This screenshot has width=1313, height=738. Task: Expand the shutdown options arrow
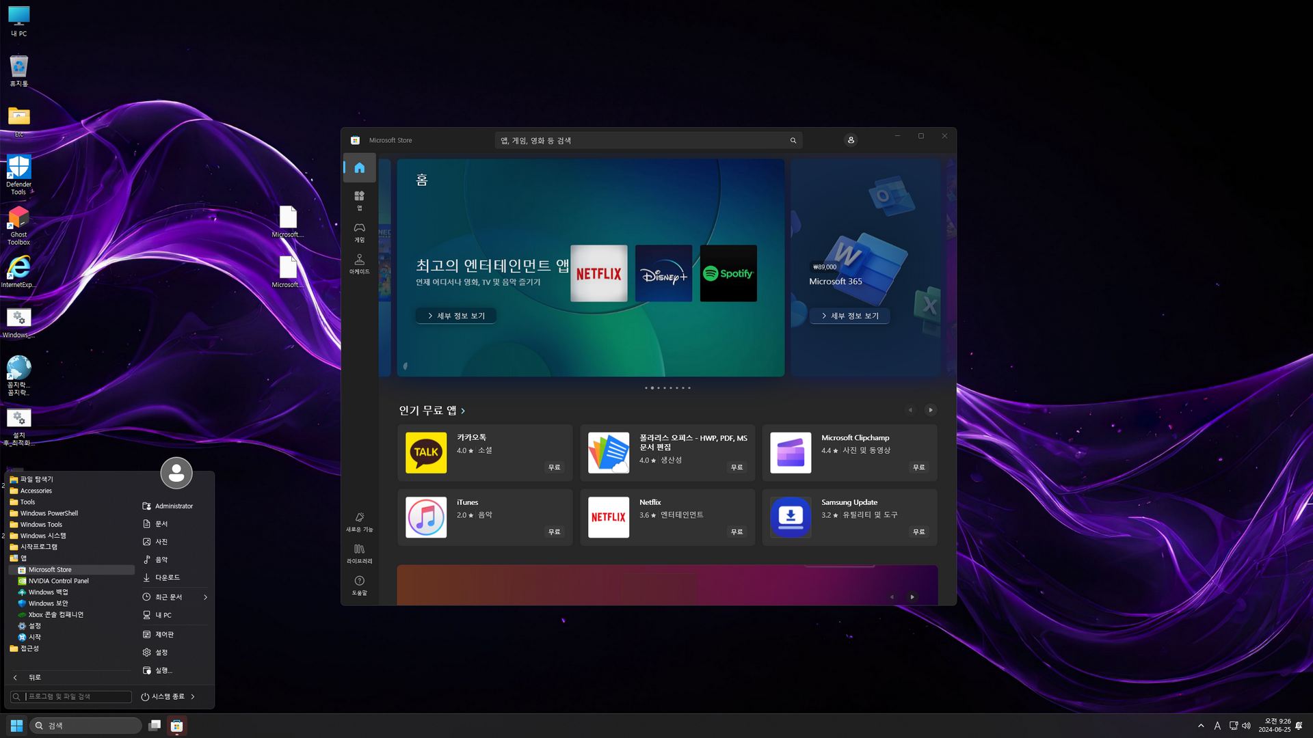point(194,696)
